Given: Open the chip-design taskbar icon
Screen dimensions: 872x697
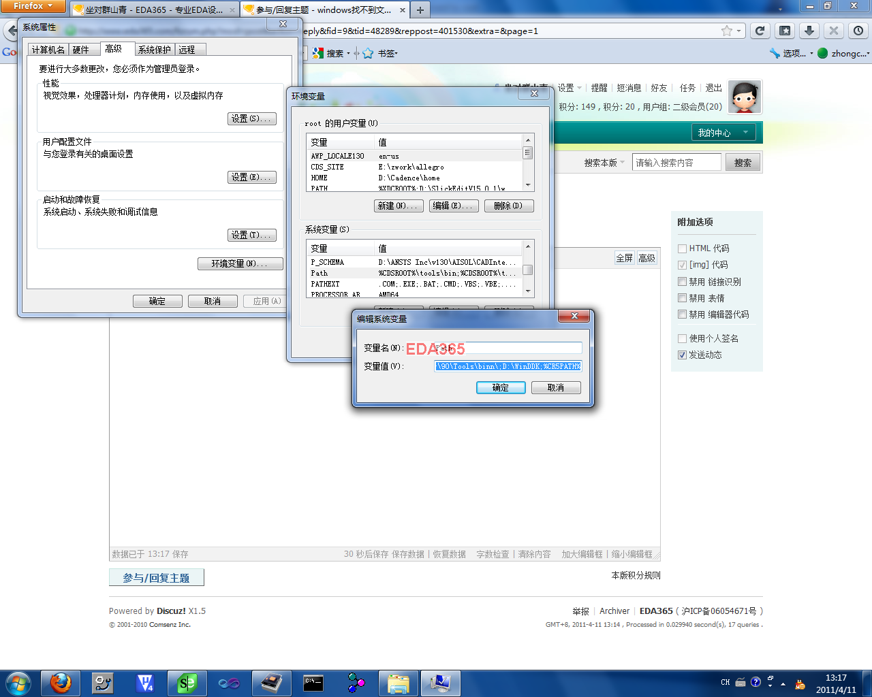Looking at the screenshot, I should (271, 683).
